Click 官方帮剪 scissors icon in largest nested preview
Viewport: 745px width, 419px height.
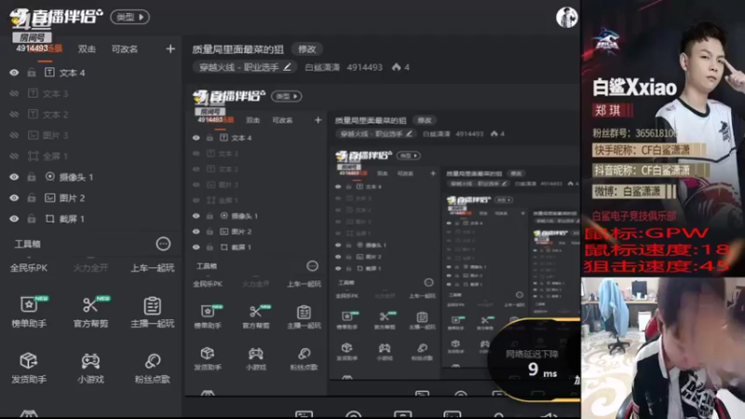click(255, 312)
